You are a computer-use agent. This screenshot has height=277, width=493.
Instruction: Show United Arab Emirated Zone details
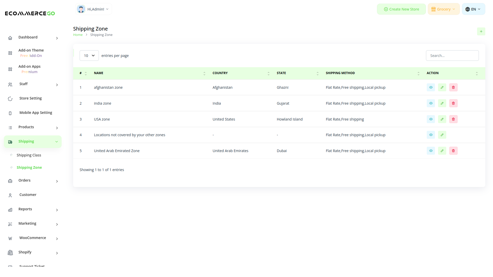pyautogui.click(x=431, y=151)
